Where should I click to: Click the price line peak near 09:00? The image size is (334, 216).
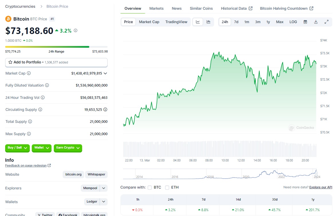[x=219, y=52]
